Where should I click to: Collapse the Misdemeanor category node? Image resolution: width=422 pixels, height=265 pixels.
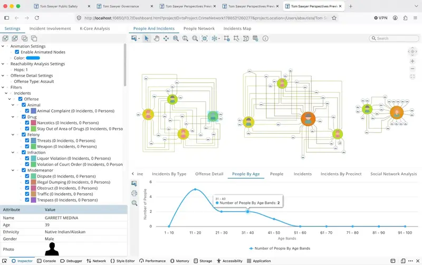13,170
